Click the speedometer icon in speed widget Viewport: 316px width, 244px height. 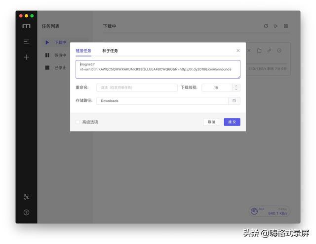click(x=254, y=212)
